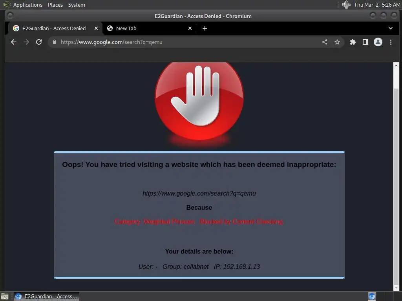Click the User: - text
The width and height of the screenshot is (402, 301).
pos(148,267)
